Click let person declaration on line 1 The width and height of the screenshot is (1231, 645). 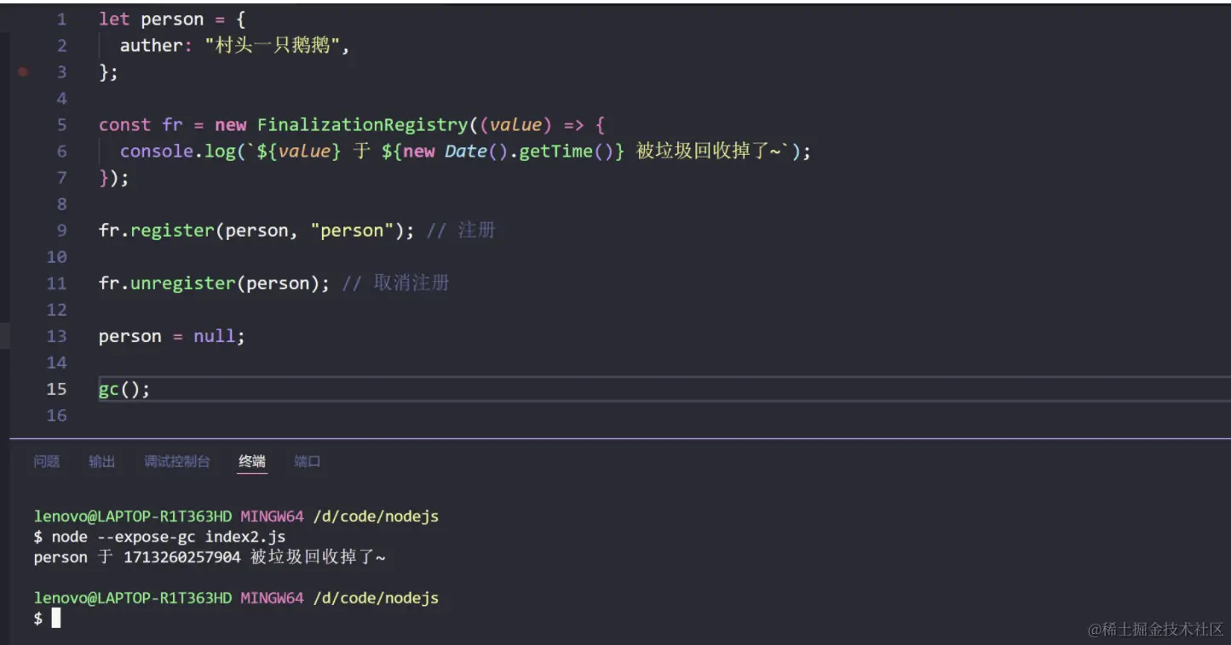click(x=151, y=19)
